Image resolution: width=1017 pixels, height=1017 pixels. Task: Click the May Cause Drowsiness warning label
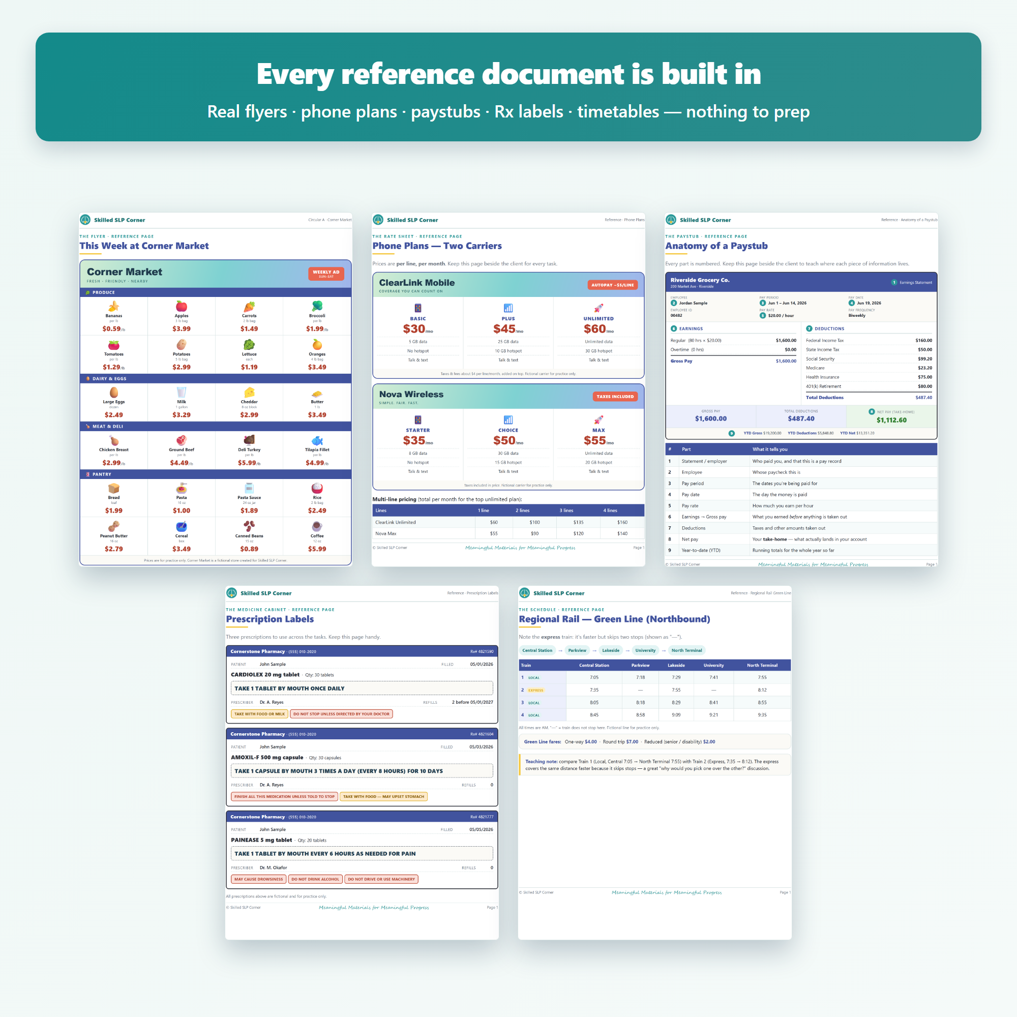click(x=258, y=879)
